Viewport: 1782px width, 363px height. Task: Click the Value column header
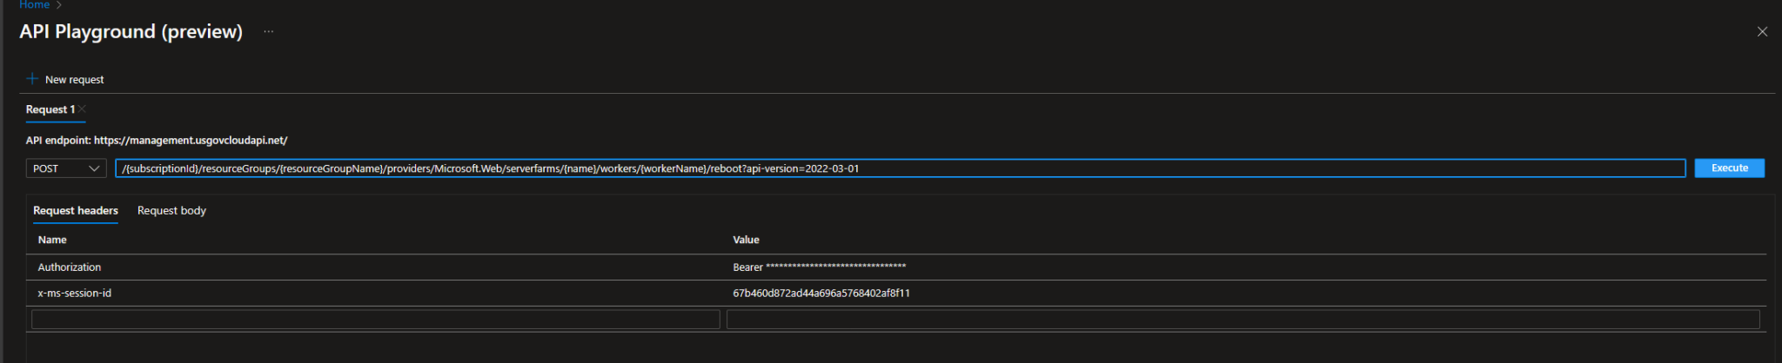click(x=746, y=240)
